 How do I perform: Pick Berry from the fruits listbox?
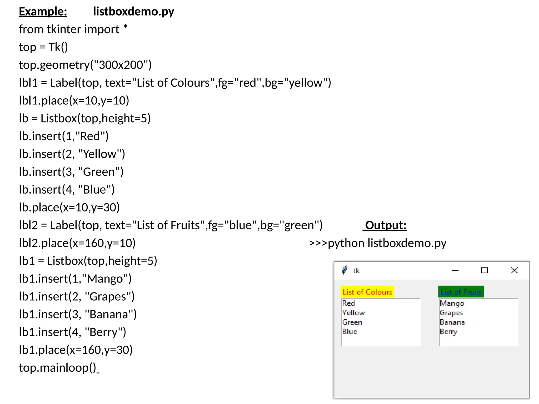[x=448, y=332]
